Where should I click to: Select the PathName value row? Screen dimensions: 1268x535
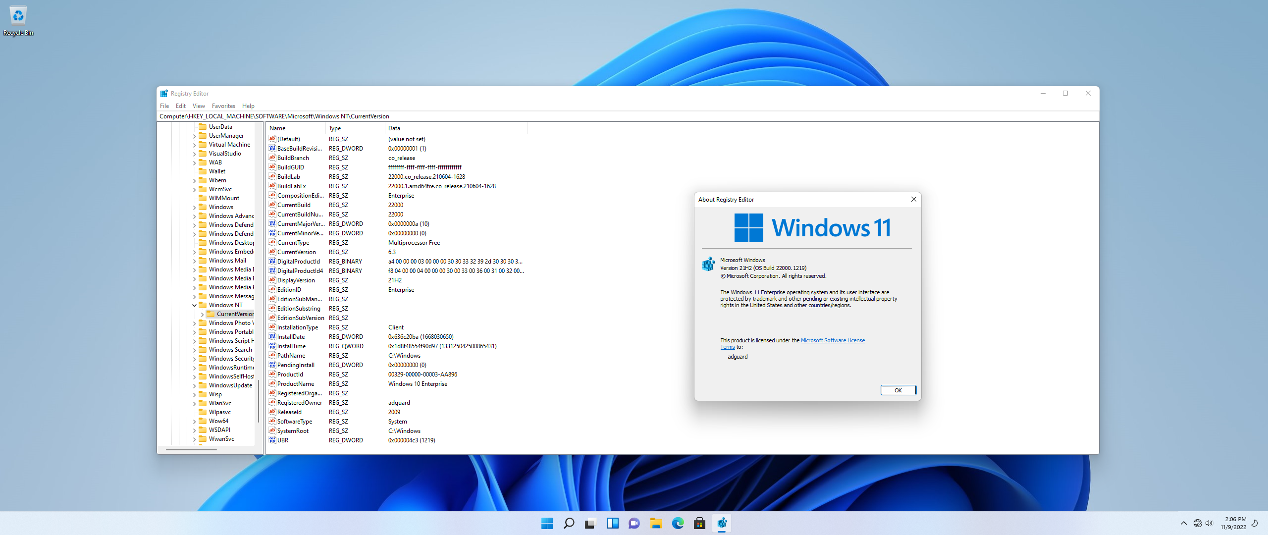pyautogui.click(x=396, y=355)
